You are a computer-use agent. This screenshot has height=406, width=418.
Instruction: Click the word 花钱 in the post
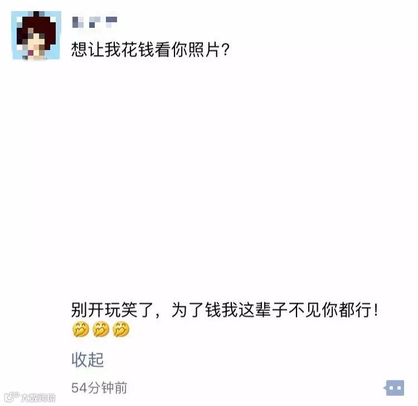pyautogui.click(x=138, y=49)
